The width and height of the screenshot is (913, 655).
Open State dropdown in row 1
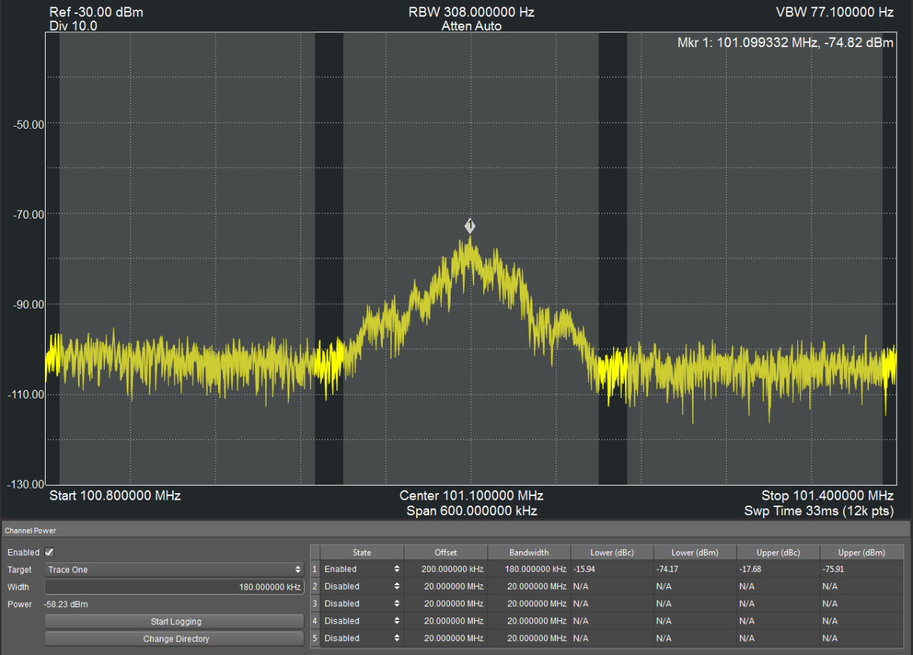(x=362, y=569)
